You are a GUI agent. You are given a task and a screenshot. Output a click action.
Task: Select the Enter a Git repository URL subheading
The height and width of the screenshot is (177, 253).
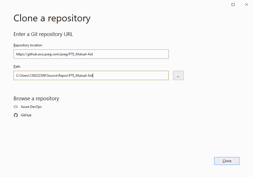point(43,34)
